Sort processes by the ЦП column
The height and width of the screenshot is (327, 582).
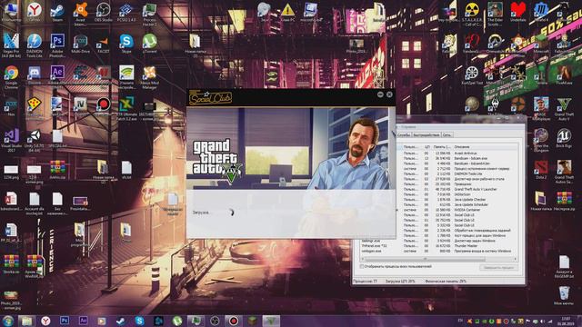pyautogui.click(x=426, y=147)
